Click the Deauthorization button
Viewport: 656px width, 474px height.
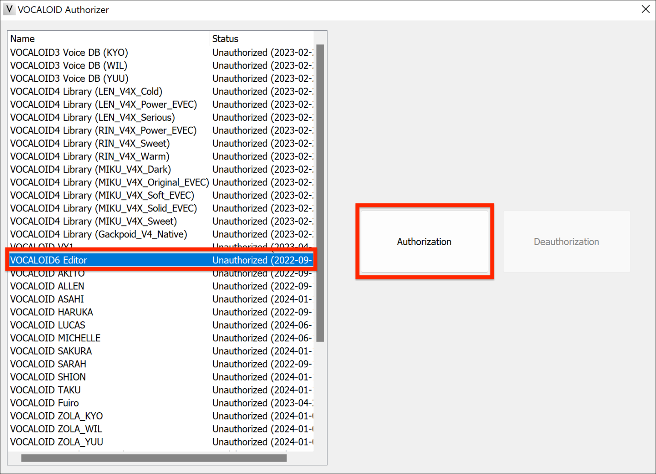coord(566,241)
